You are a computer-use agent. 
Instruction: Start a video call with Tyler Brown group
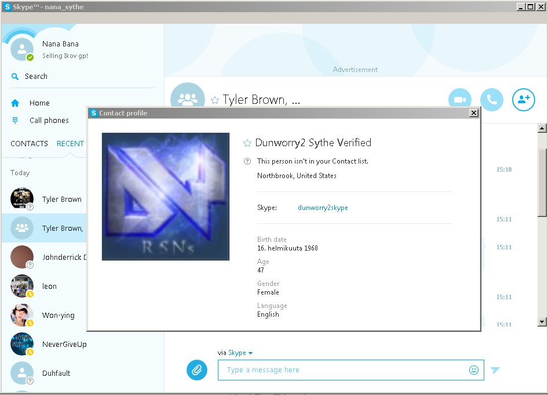460,100
